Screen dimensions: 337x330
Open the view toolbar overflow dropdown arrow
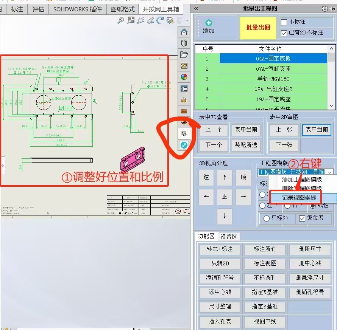pyautogui.click(x=187, y=21)
